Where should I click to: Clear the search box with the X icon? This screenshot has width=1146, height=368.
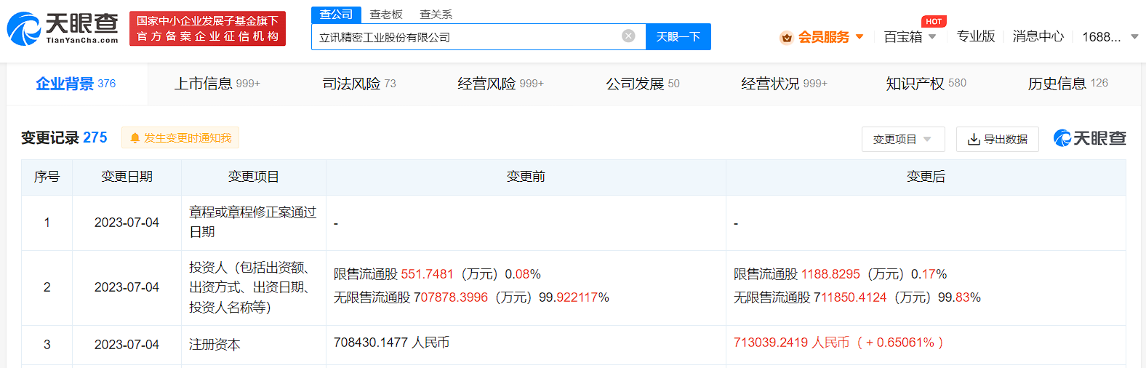pos(629,36)
